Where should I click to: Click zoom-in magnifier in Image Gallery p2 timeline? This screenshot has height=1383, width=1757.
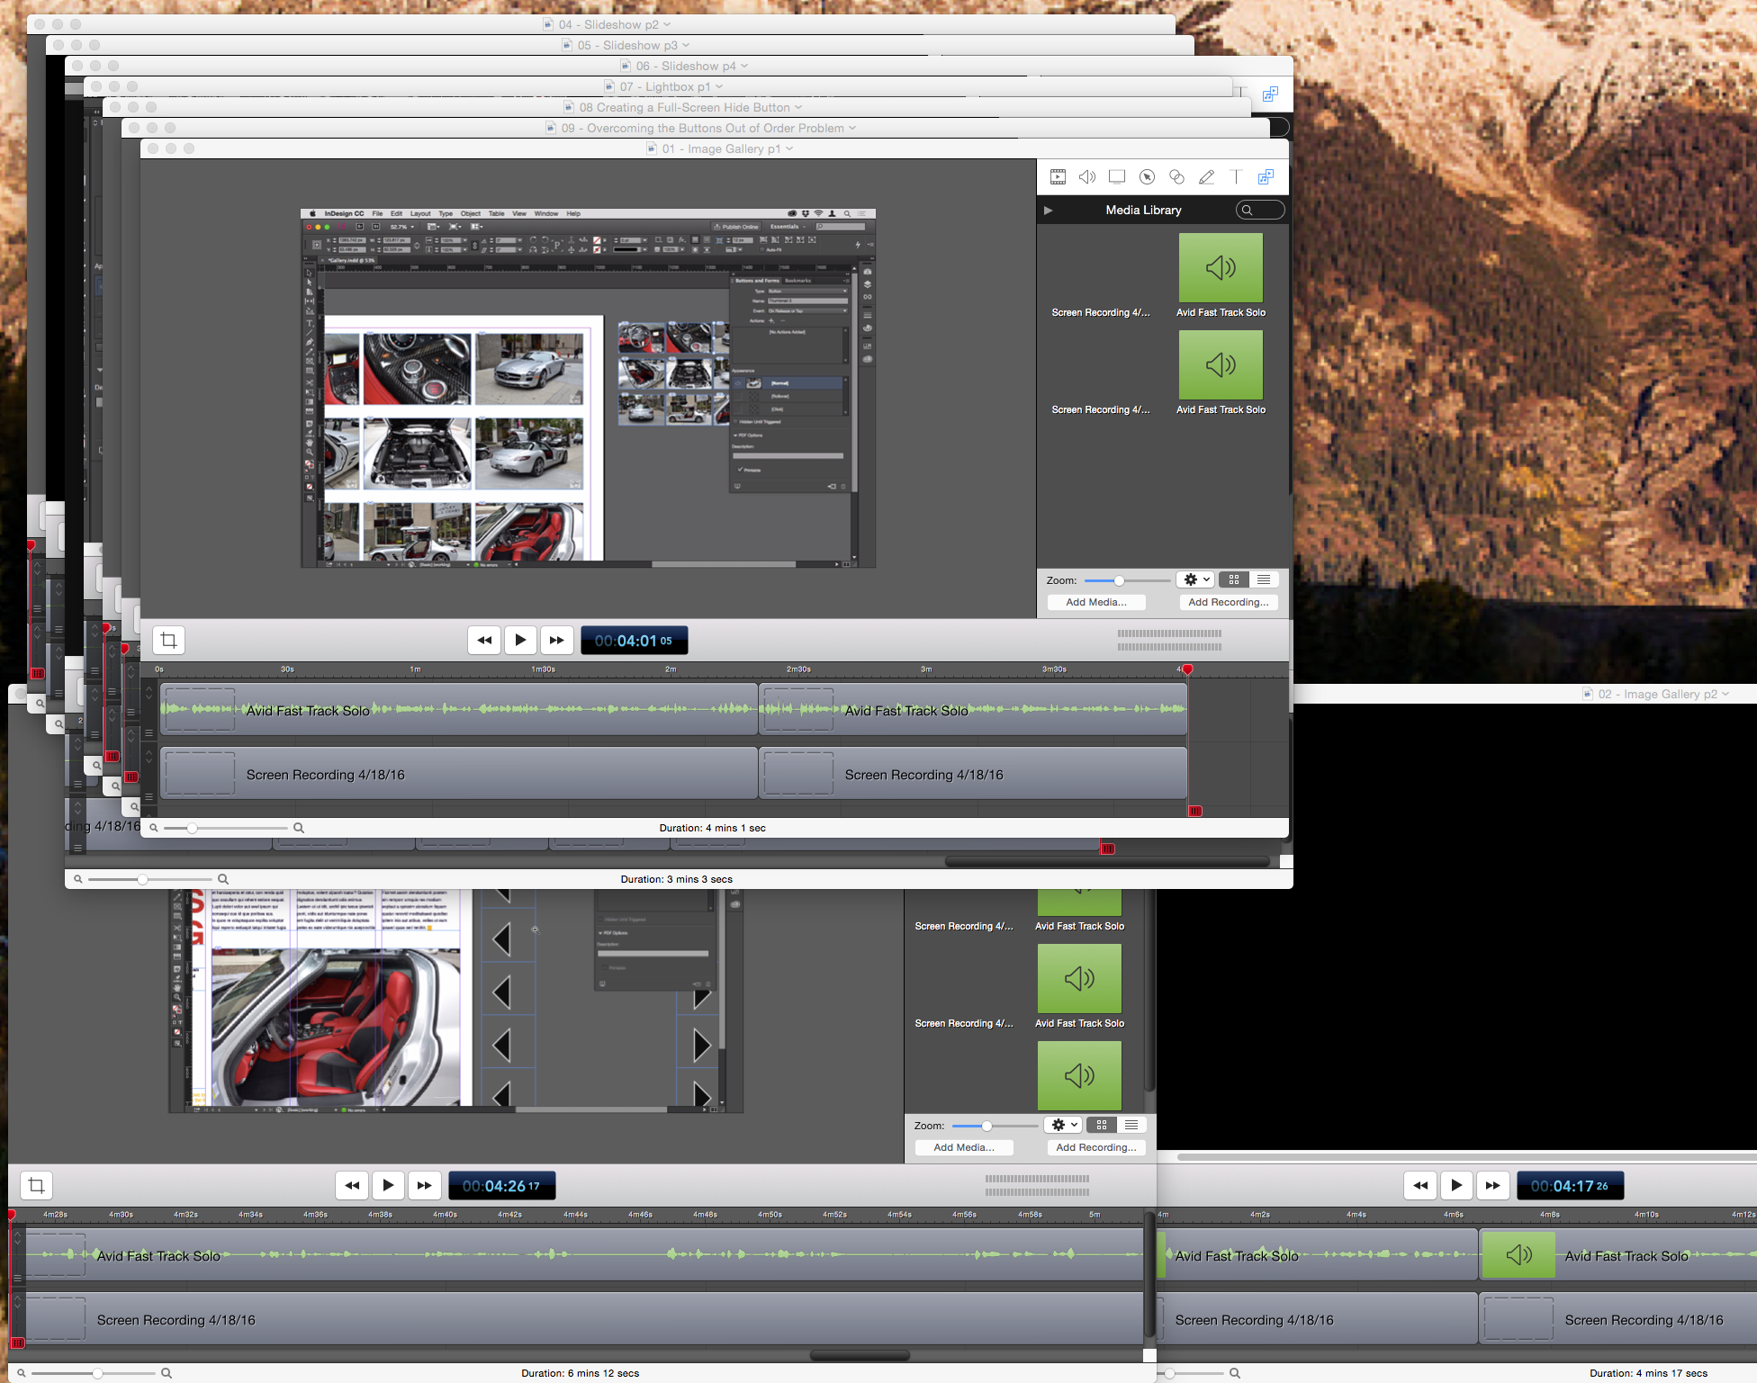pos(1235,1373)
